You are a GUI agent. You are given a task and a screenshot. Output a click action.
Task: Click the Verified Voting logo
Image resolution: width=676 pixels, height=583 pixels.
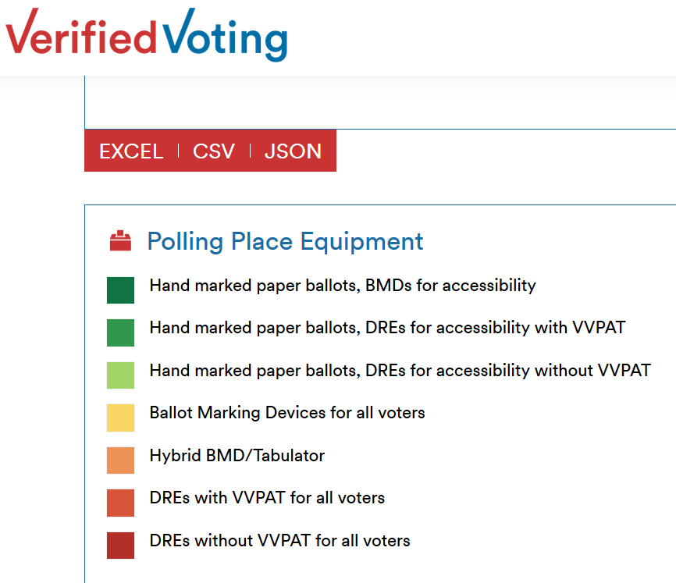click(147, 35)
